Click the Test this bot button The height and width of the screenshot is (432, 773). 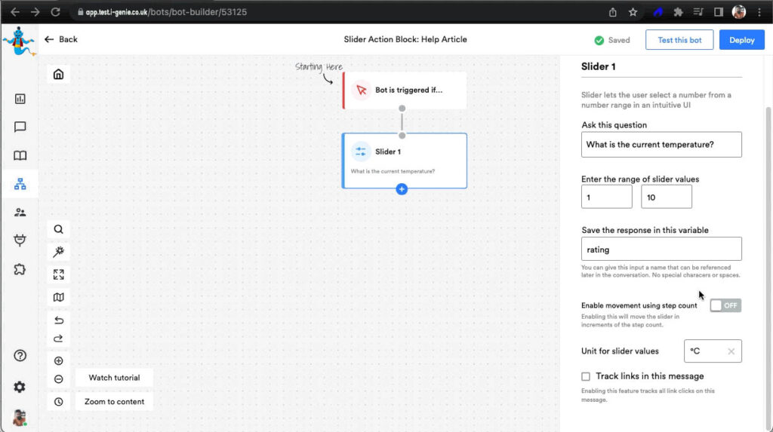tap(679, 40)
